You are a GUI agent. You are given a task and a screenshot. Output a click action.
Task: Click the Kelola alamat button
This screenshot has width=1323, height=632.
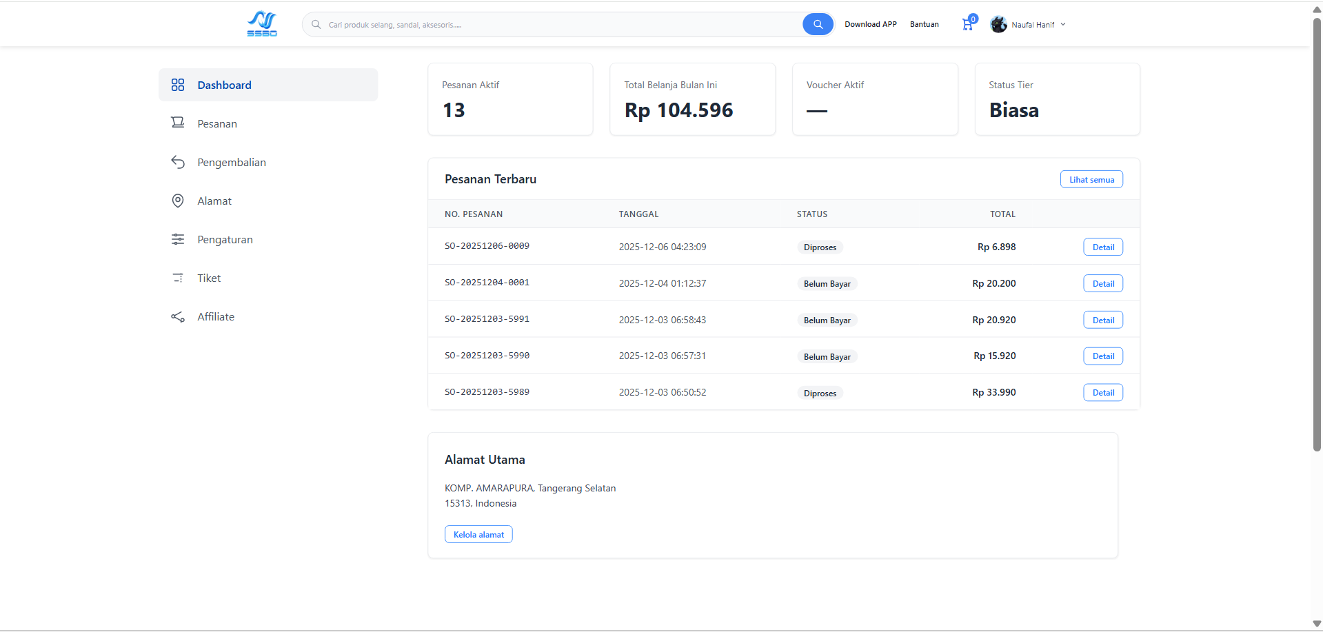[478, 535]
